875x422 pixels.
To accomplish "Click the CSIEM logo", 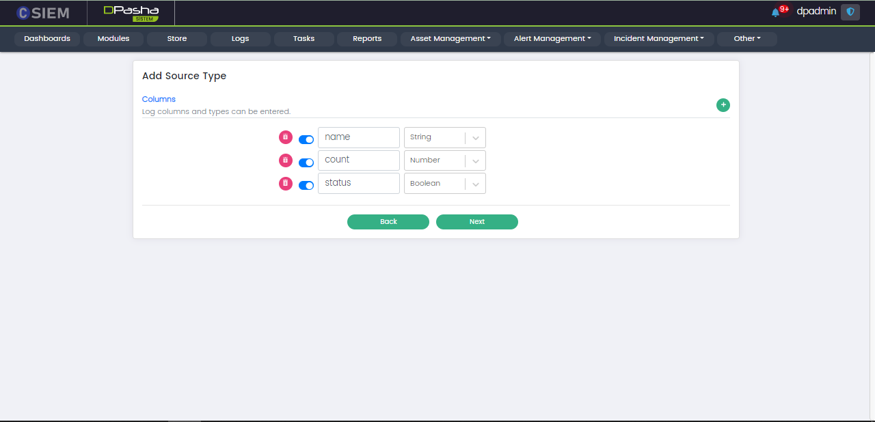I will [x=43, y=13].
